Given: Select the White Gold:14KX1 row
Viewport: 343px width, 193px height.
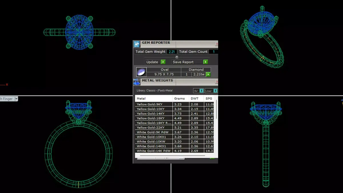Looking at the screenshot, I should coord(174,146).
